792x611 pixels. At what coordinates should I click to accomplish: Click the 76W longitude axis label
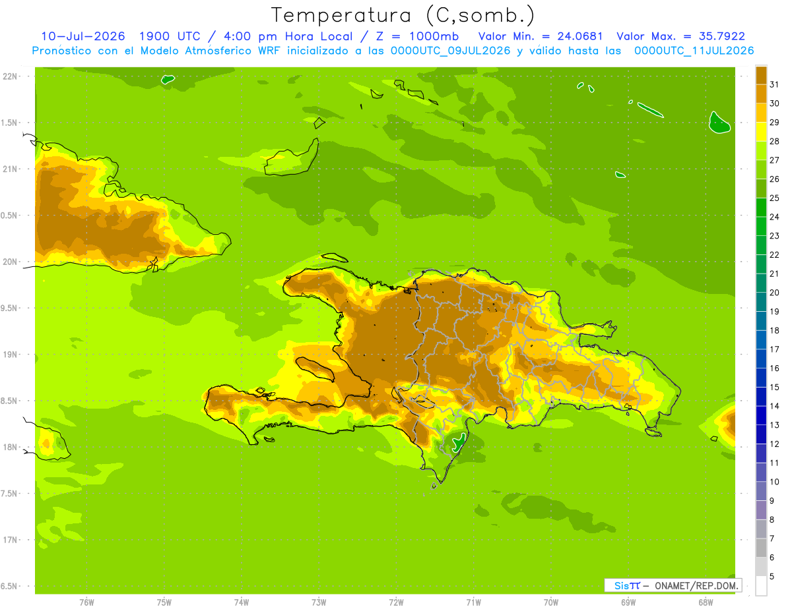(x=86, y=602)
